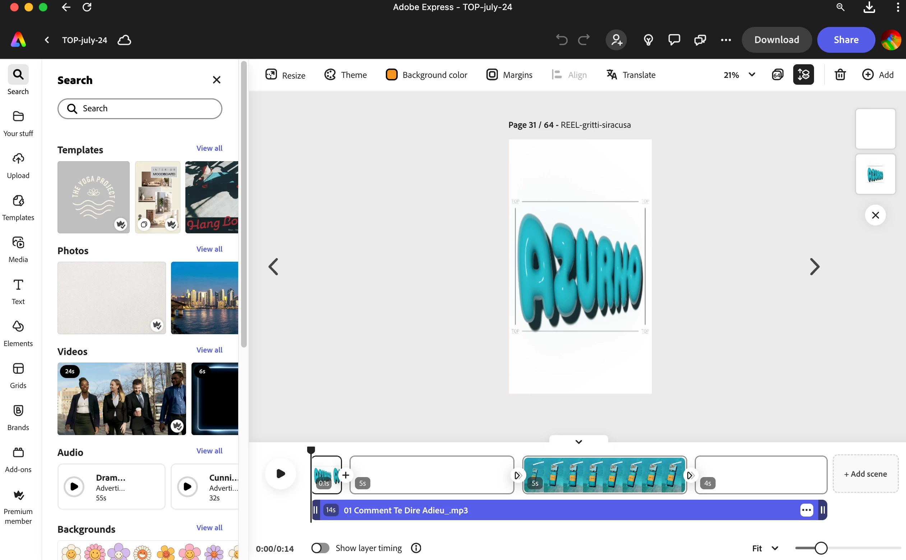Toggle the 64 pages grid view icon
The height and width of the screenshot is (560, 906).
click(x=777, y=74)
